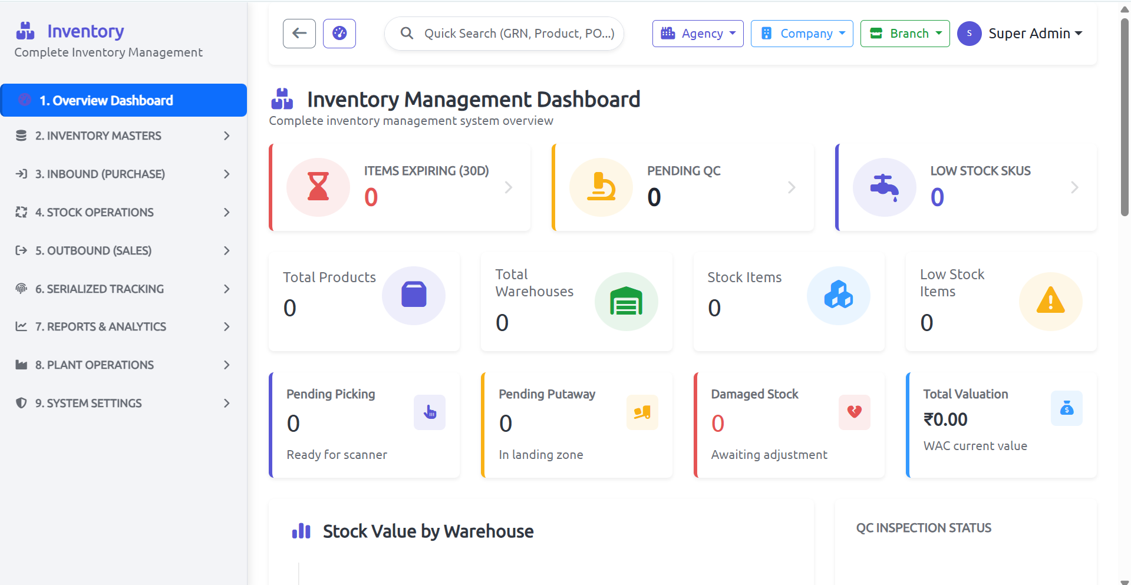Click the Serialized Tracking fingerprint icon
Image resolution: width=1131 pixels, height=585 pixels.
(21, 289)
